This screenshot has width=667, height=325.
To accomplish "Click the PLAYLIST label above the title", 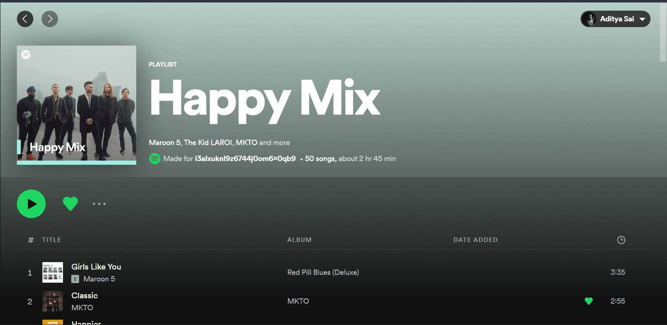I will tap(163, 65).
